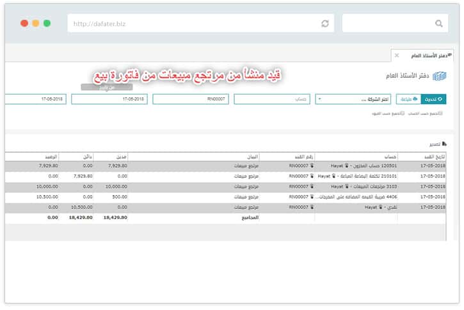Viewport: 464px width, 310px height.
Task: Click the الرصيد balance column header
Action: click(x=31, y=157)
